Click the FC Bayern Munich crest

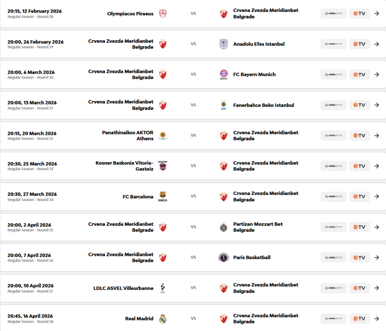point(224,74)
